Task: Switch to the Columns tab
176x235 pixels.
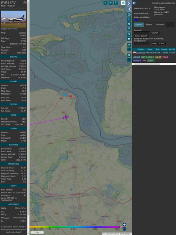Action: click(x=160, y=25)
